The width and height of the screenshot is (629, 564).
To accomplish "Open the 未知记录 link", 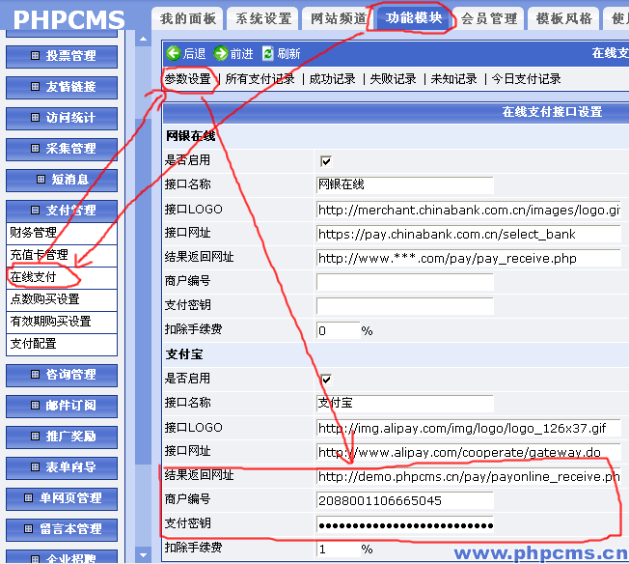I will 453,79.
